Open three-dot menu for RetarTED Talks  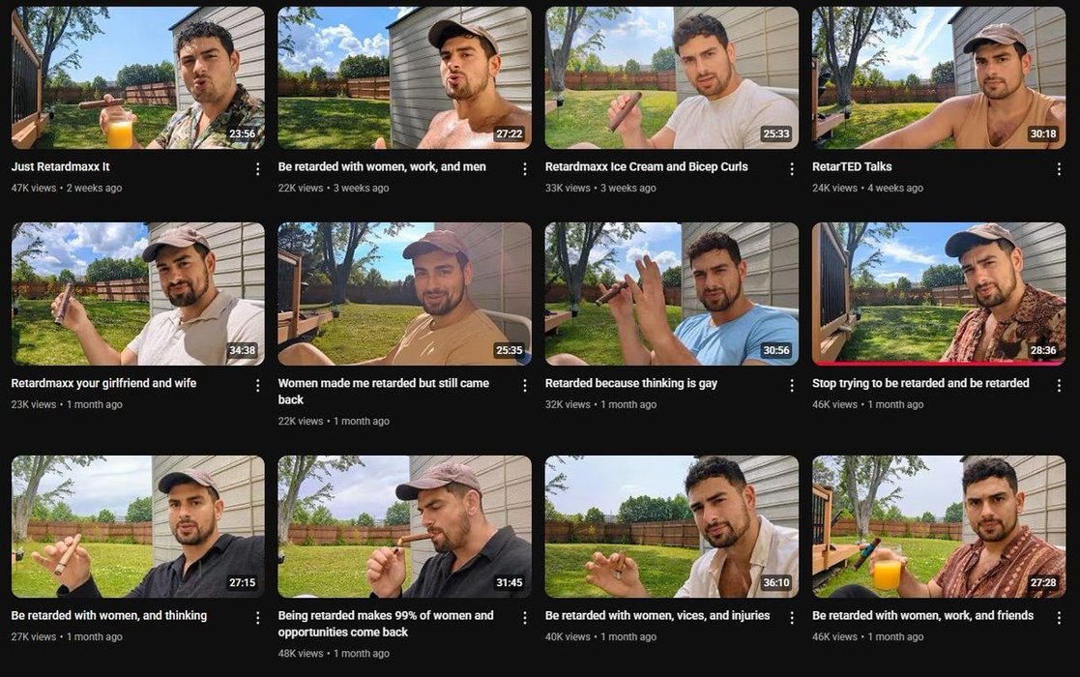[x=1059, y=168]
